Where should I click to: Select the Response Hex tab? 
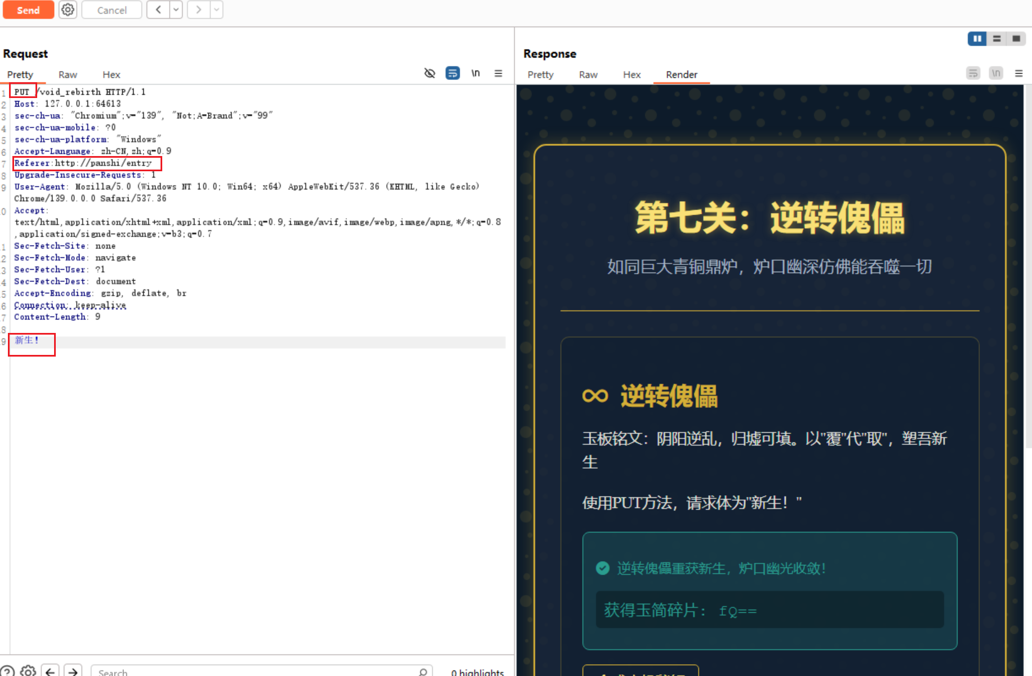631,74
